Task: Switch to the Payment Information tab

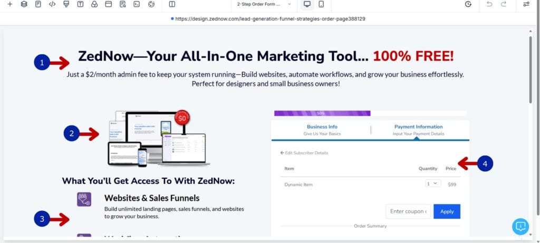Action: pos(418,130)
